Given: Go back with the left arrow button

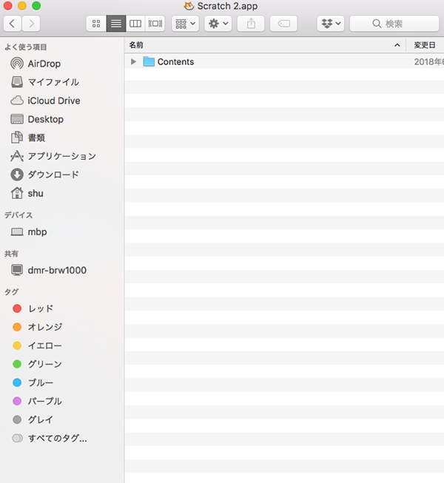Looking at the screenshot, I should 13,24.
